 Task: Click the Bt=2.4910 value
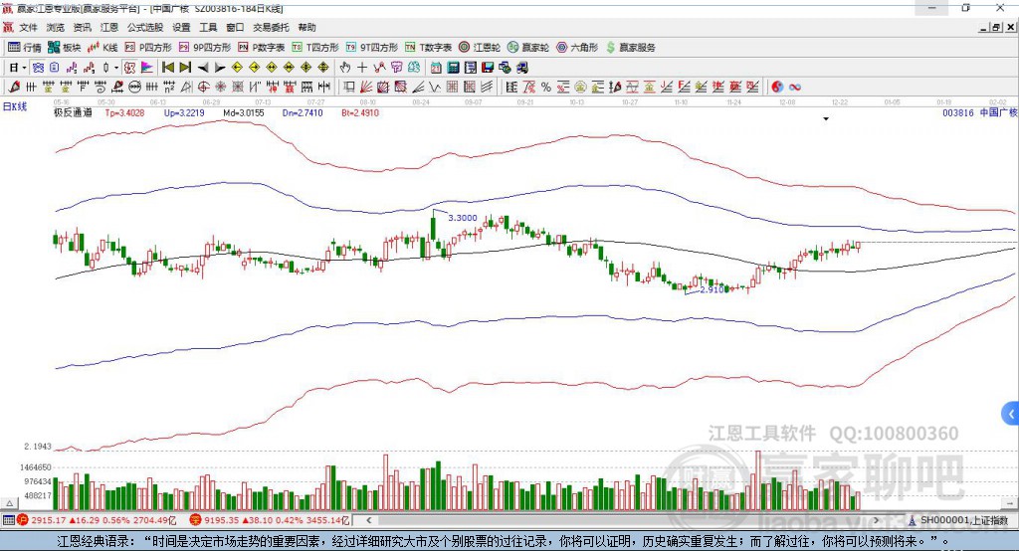(360, 112)
